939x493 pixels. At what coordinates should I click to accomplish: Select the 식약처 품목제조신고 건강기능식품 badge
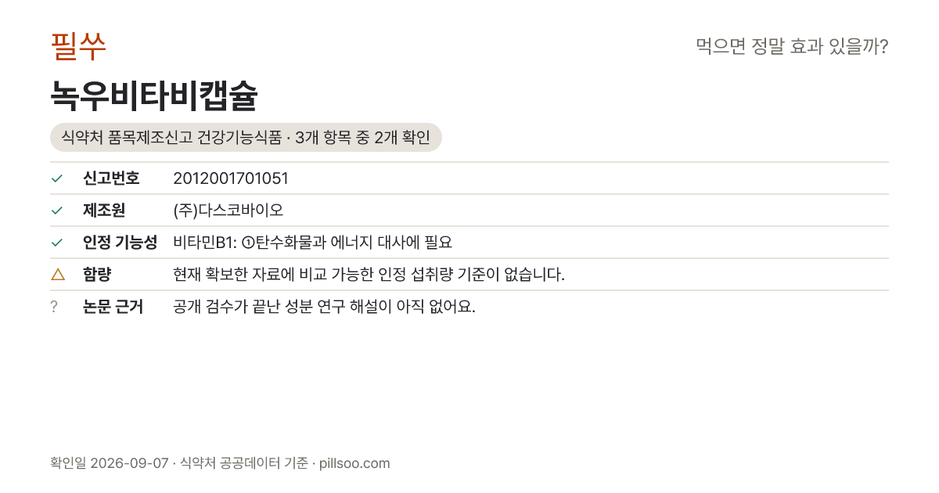[x=246, y=138]
